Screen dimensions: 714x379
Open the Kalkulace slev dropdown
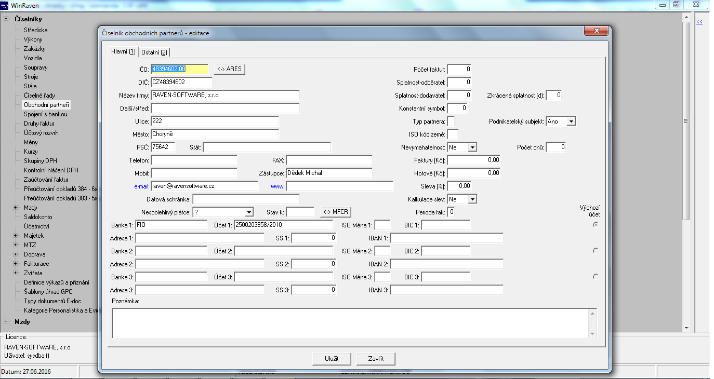pyautogui.click(x=472, y=199)
